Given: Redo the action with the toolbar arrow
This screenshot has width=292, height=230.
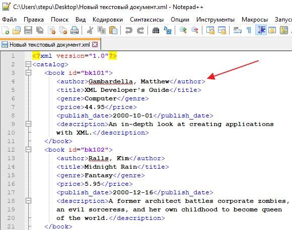Looking at the screenshot, I should tap(140, 30).
